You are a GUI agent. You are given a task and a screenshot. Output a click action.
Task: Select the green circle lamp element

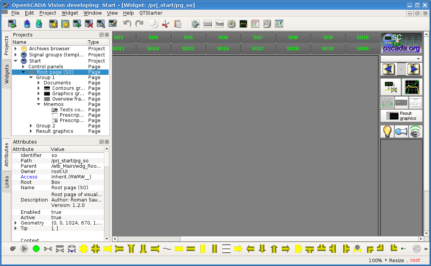[36, 249]
